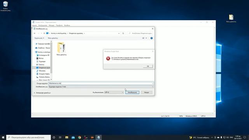Screen dimensions: 249x140
Task: Open the Οργάνωση (Organize) dropdown
Action: click(39, 38)
